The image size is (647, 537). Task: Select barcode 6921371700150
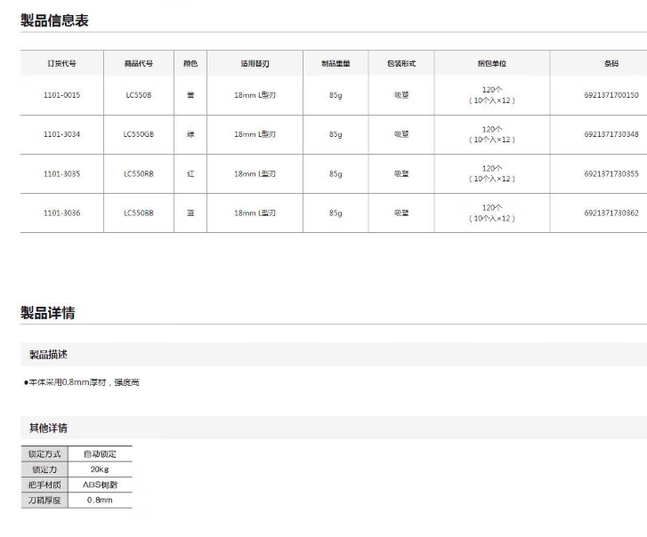pyautogui.click(x=611, y=95)
